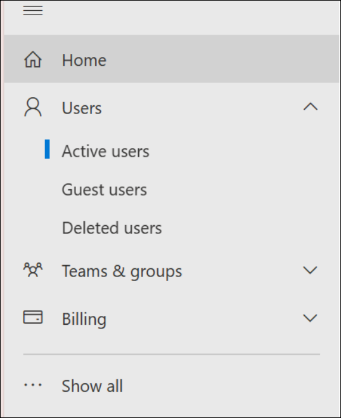Open Deleted users page
Image resolution: width=341 pixels, height=418 pixels.
click(x=112, y=228)
